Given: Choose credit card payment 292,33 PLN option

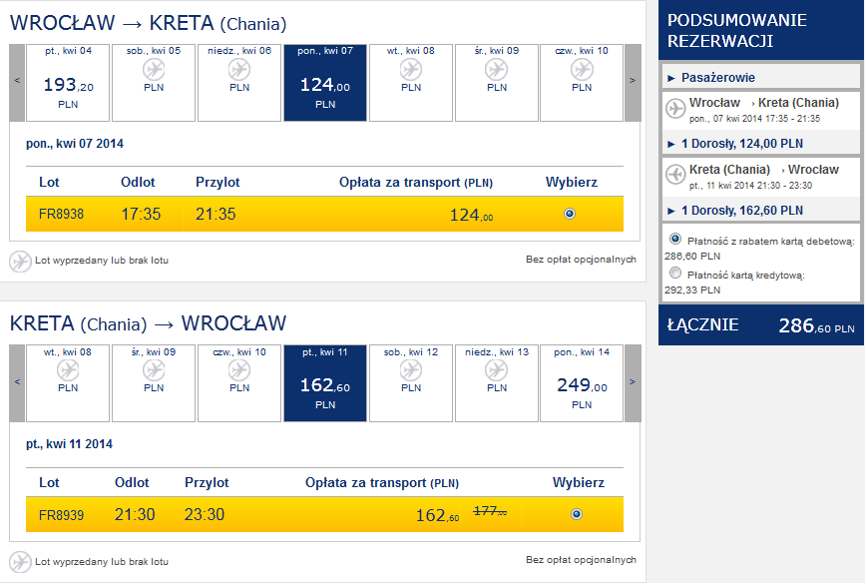Looking at the screenshot, I should (x=675, y=273).
